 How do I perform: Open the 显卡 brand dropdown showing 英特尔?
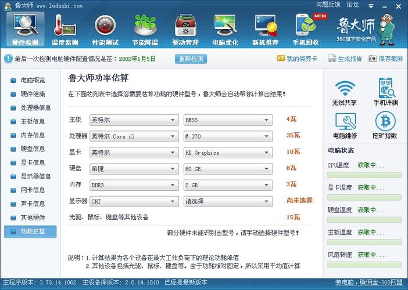134,153
